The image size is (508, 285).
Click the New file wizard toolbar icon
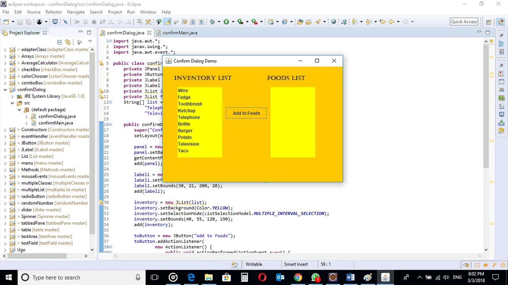point(6,22)
